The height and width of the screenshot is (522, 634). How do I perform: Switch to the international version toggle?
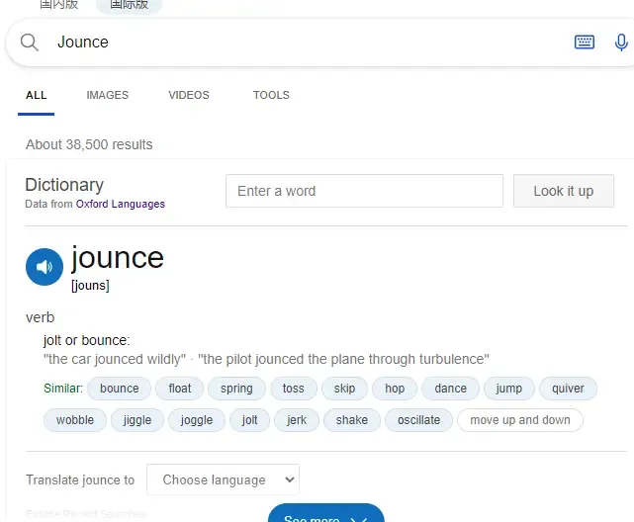pyautogui.click(x=129, y=4)
